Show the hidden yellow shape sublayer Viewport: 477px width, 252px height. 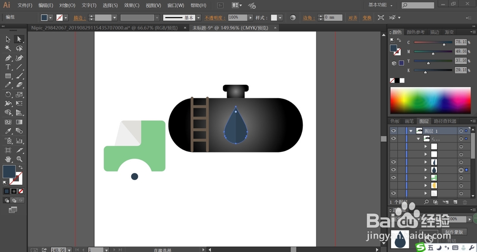[x=394, y=185]
